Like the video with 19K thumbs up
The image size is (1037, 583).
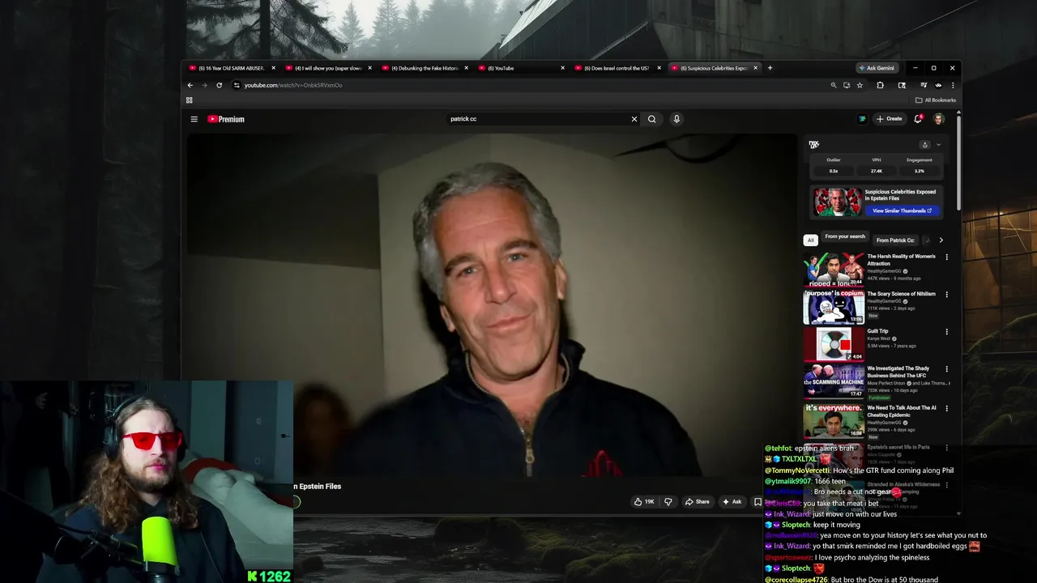(645, 502)
